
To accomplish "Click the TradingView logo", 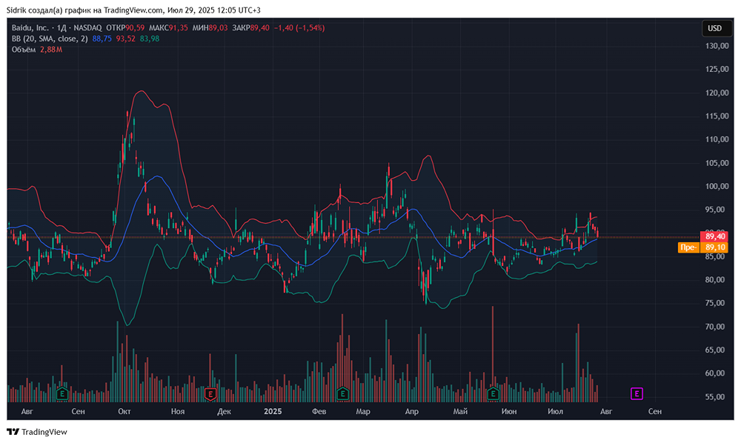I will point(37,432).
